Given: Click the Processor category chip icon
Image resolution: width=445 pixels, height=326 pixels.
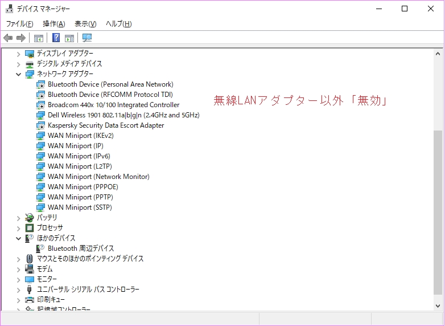Looking at the screenshot, I should tap(30, 228).
